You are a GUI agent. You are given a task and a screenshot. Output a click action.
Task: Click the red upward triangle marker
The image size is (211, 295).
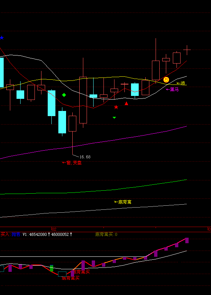pos(127,103)
